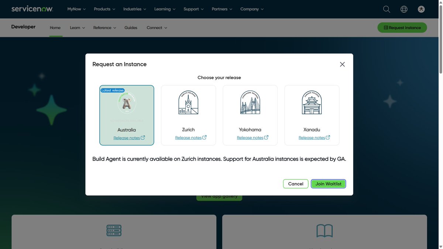Click the Request instance button

[x=402, y=28]
